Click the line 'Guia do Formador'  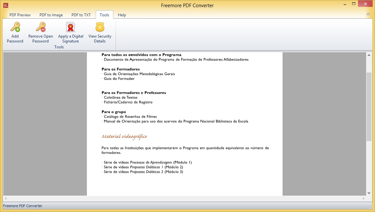[x=119, y=78]
